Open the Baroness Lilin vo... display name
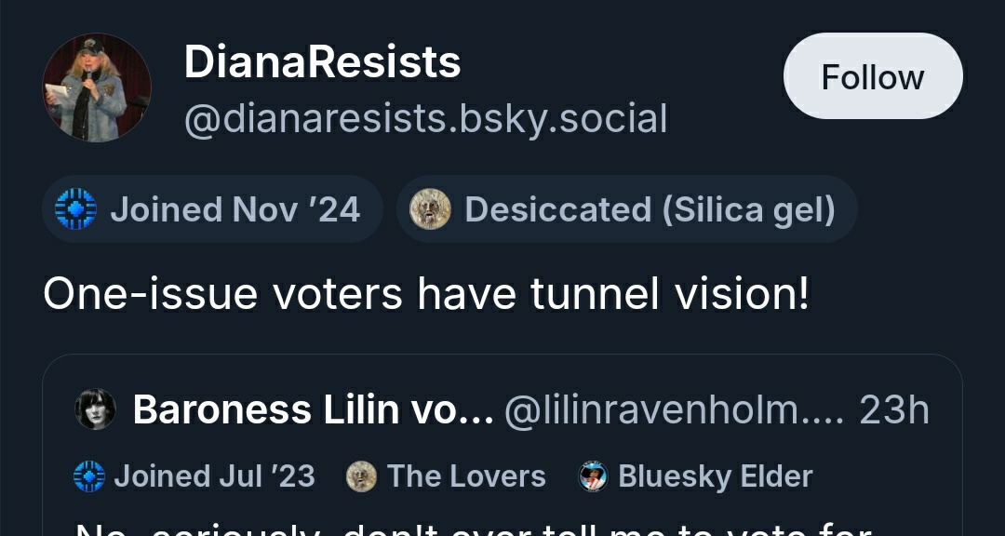The height and width of the screenshot is (536, 1005). 313,409
